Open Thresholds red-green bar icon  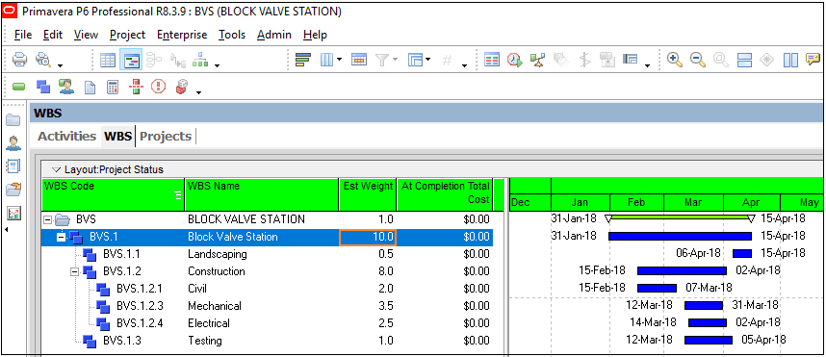point(136,87)
